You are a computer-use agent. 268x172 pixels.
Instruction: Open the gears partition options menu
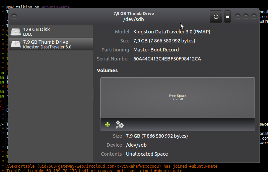[x=120, y=125]
